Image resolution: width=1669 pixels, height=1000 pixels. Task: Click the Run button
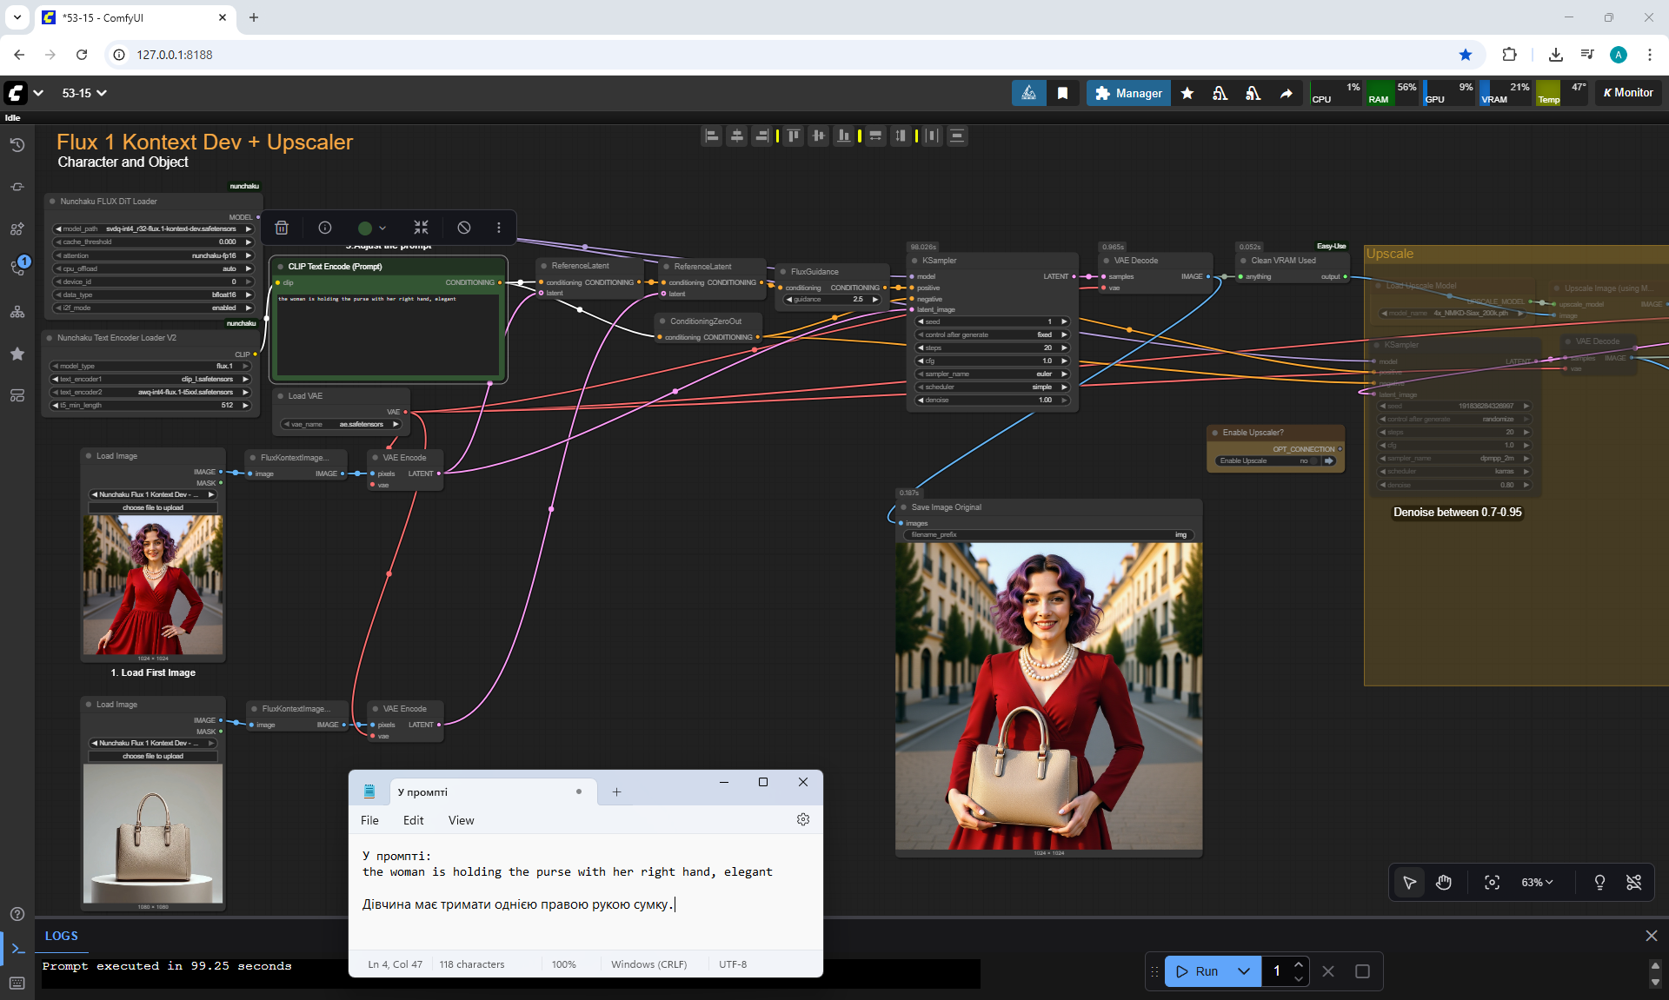(x=1198, y=971)
